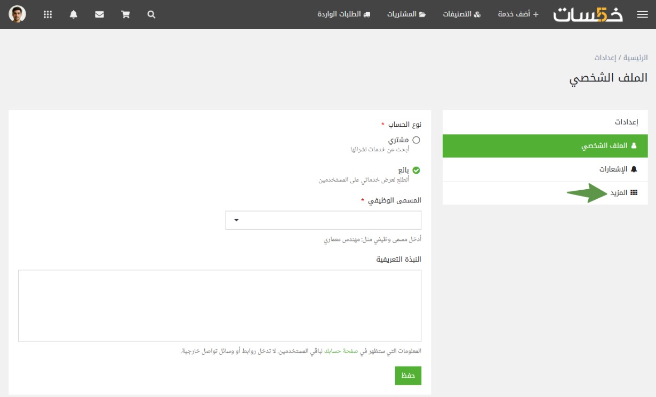Select the مشتري account type radio
Screen dimensions: 656x397
416,140
